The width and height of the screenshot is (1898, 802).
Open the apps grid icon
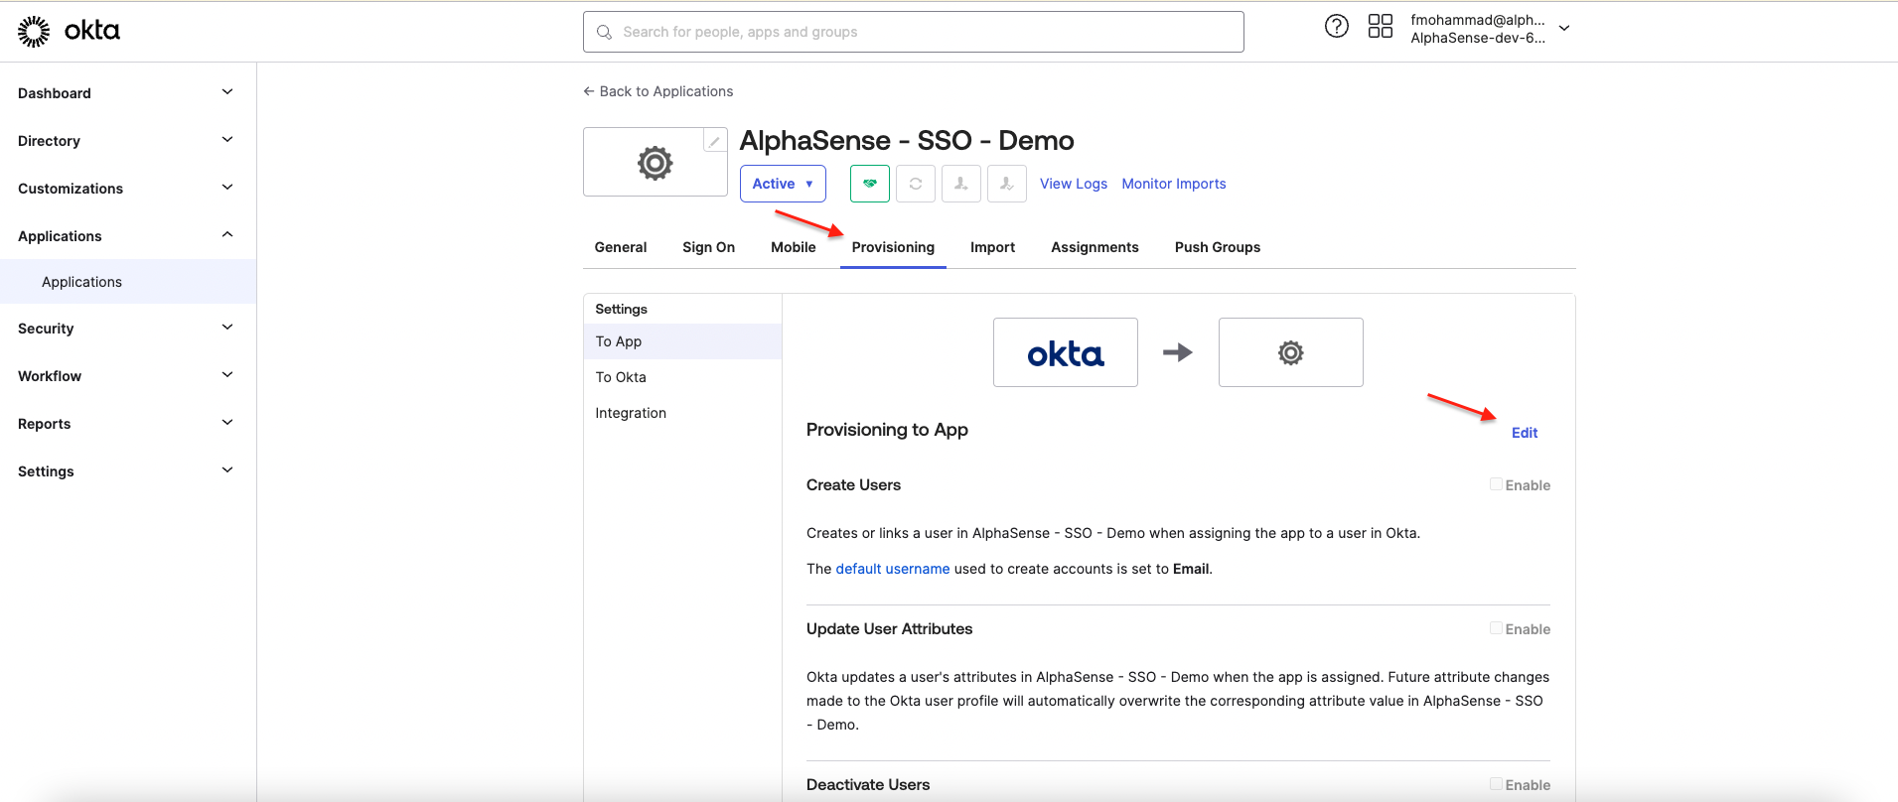[x=1381, y=27]
